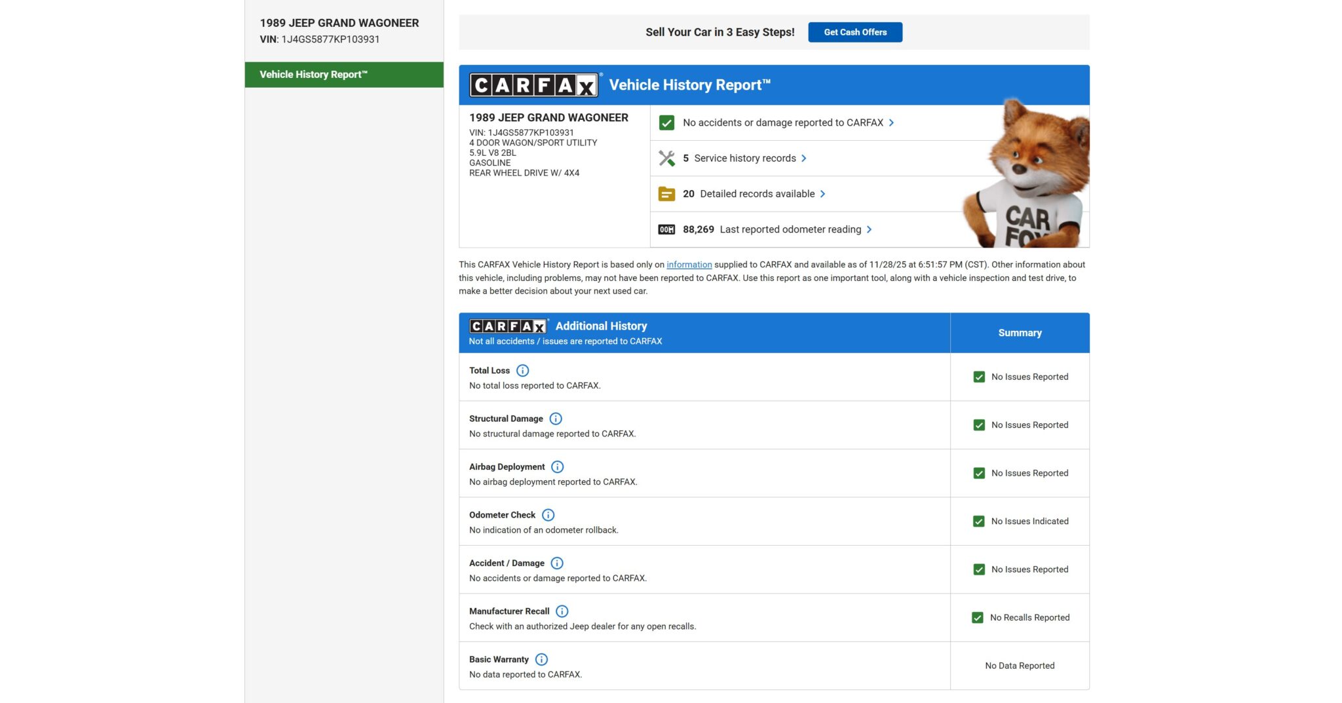1342x703 pixels.
Task: Click the Total Loss info icon
Action: 522,371
